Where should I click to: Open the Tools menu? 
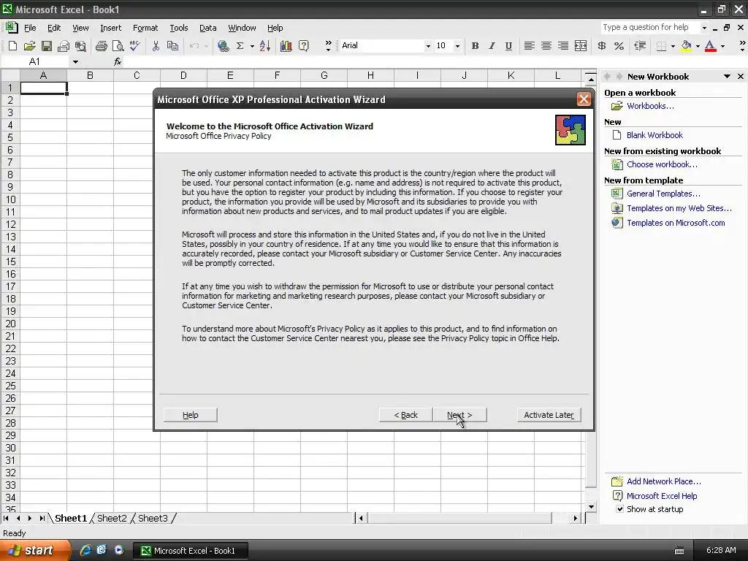pyautogui.click(x=179, y=28)
